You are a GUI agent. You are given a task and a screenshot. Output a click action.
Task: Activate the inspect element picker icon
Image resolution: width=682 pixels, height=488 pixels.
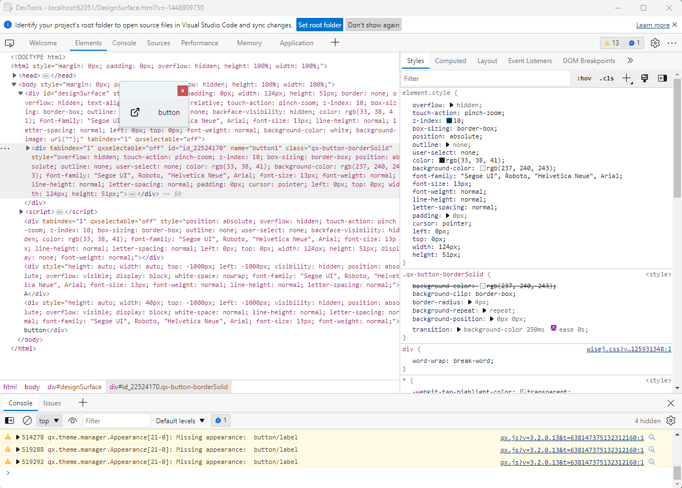click(9, 43)
